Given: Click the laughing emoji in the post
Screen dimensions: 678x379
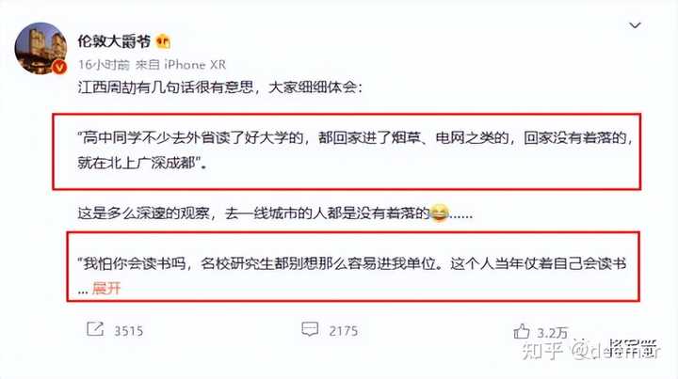Looking at the screenshot, I should point(439,213).
